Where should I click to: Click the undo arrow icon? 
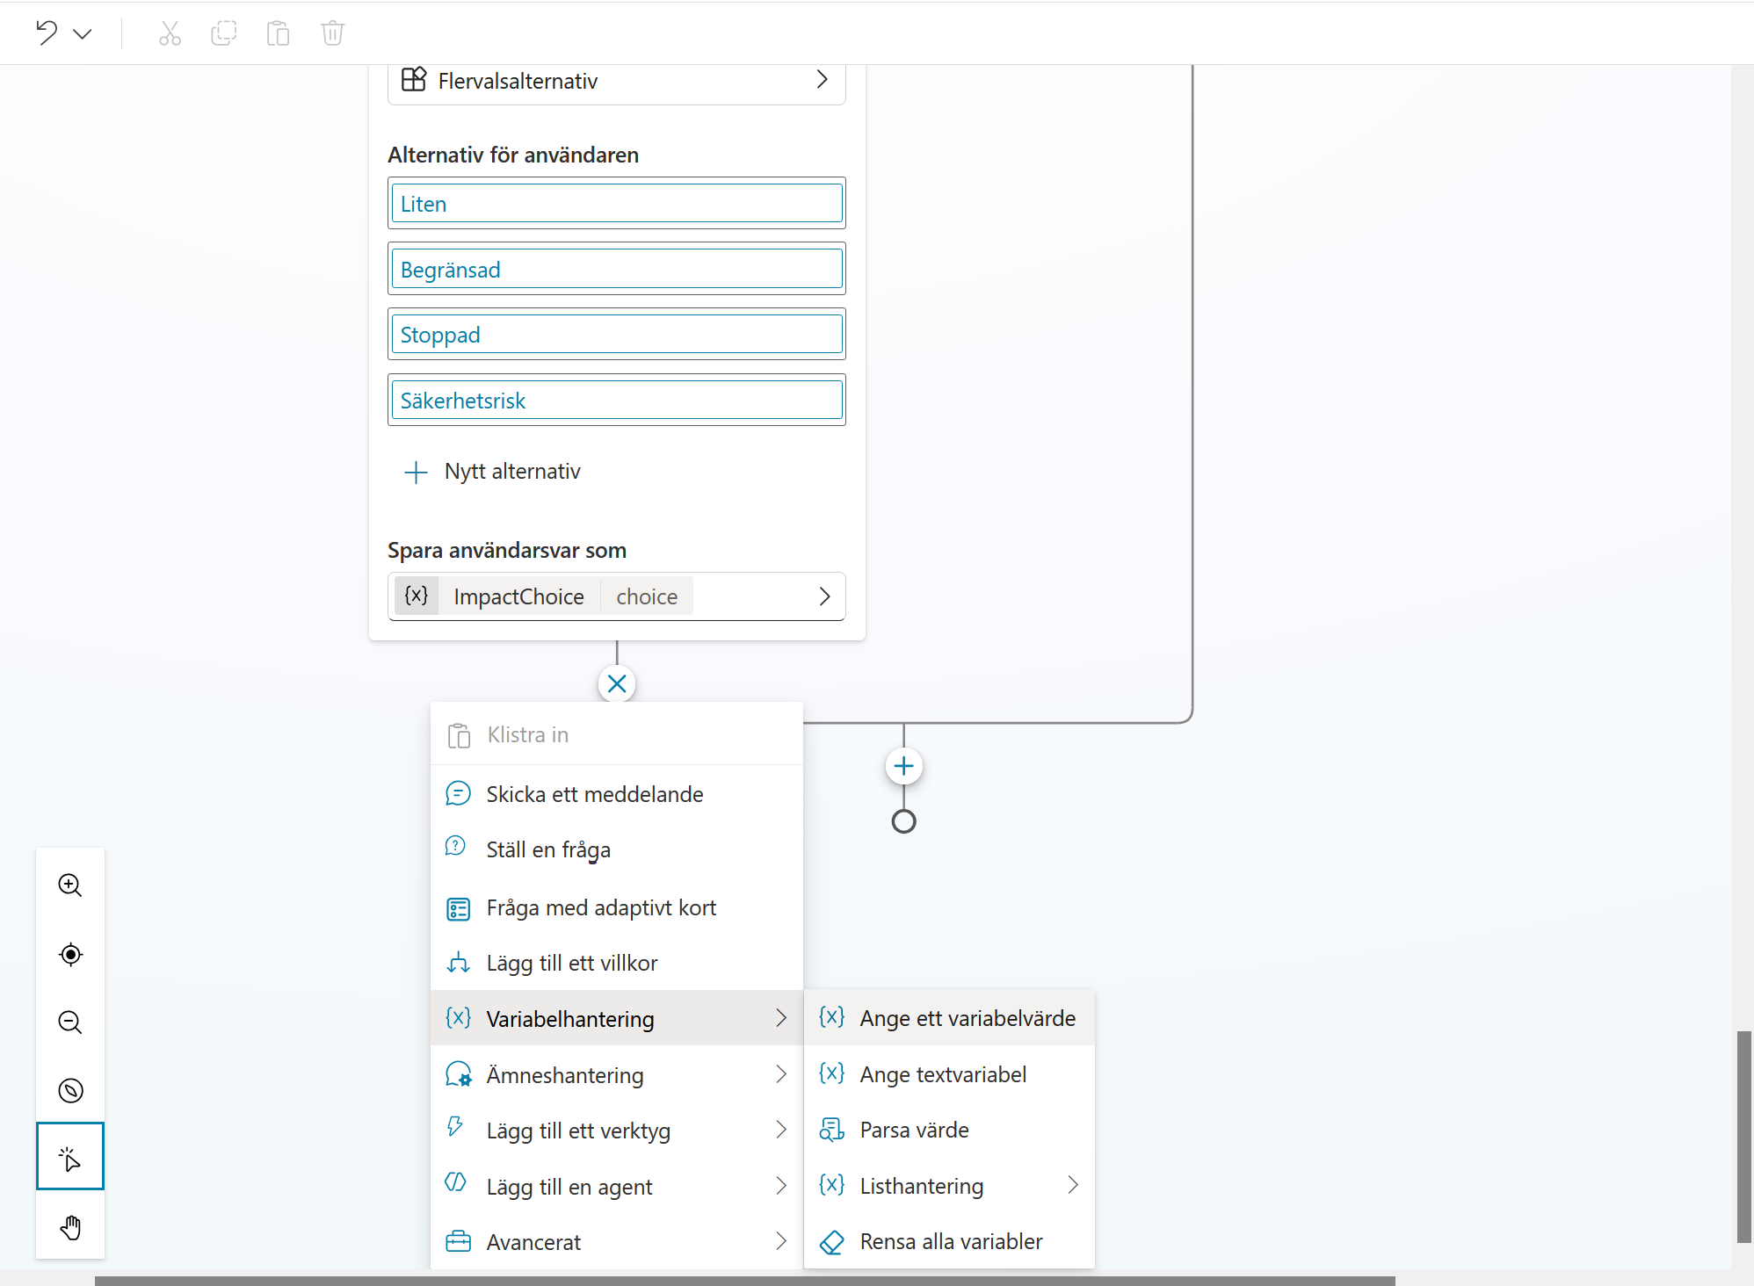coord(47,33)
